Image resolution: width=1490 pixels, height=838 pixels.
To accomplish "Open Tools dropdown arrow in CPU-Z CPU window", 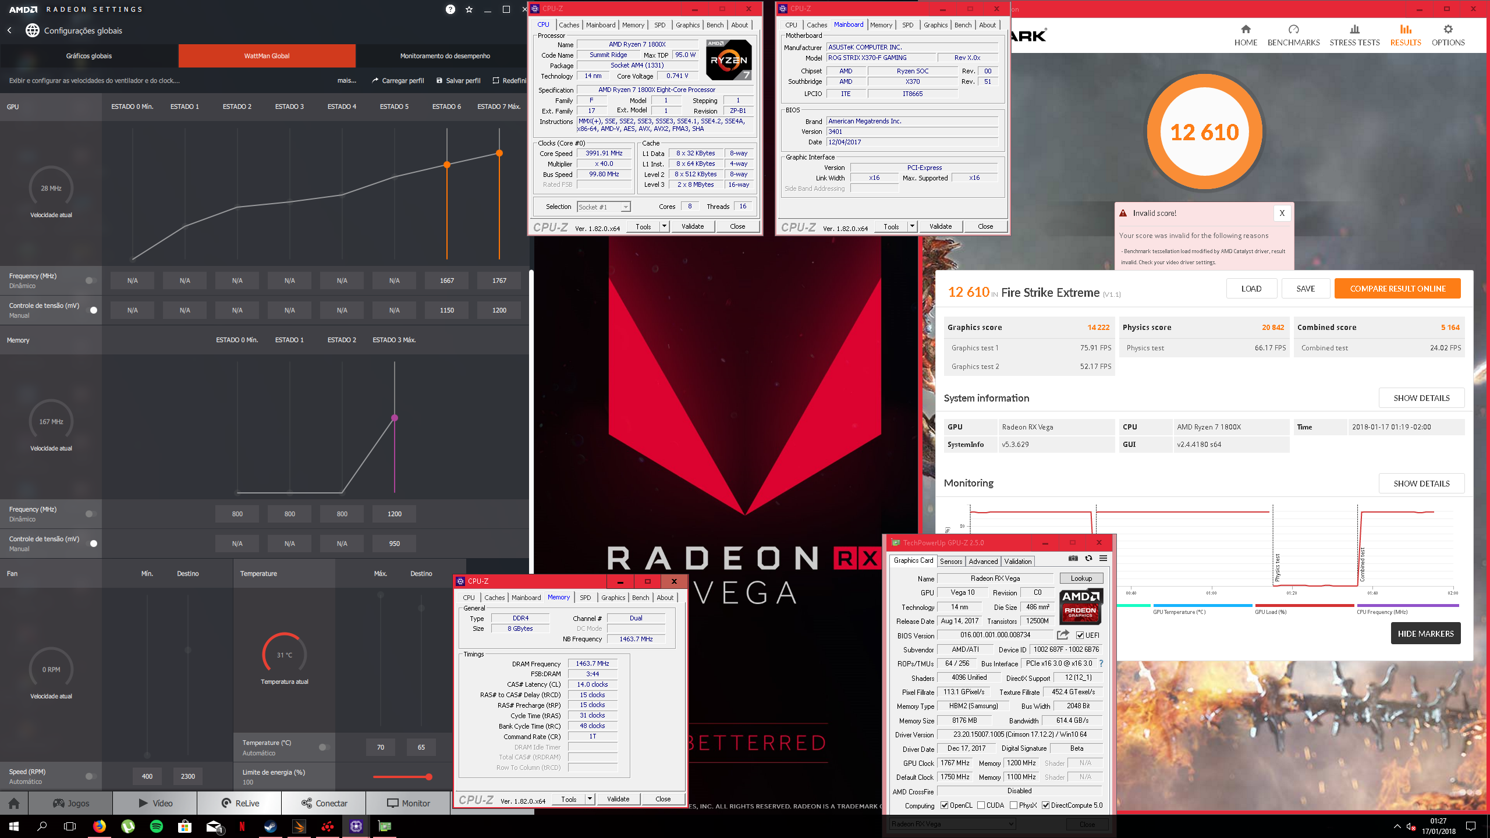I will tap(664, 226).
